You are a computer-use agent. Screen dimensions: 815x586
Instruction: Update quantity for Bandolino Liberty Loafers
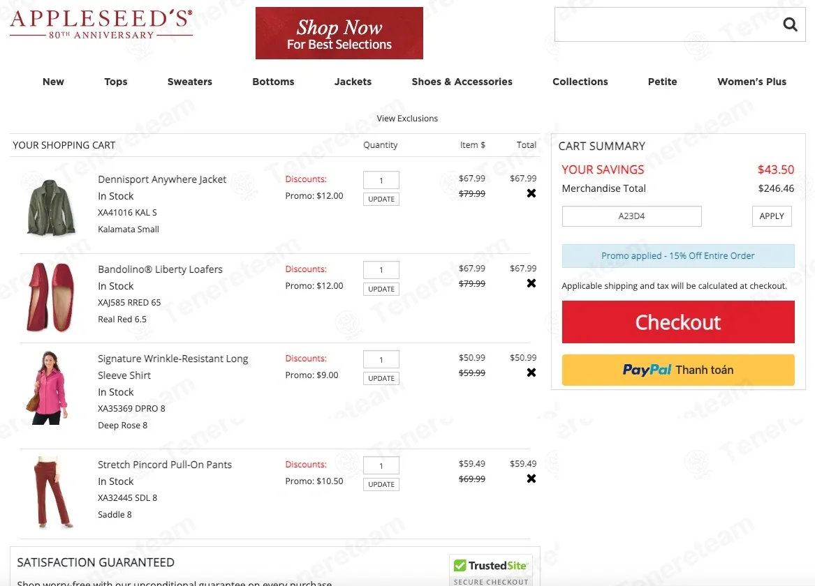[x=381, y=289]
